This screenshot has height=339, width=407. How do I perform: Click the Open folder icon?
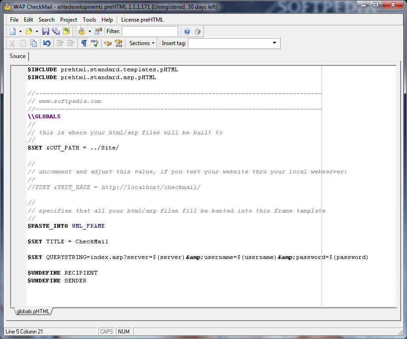pyautogui.click(x=29, y=31)
